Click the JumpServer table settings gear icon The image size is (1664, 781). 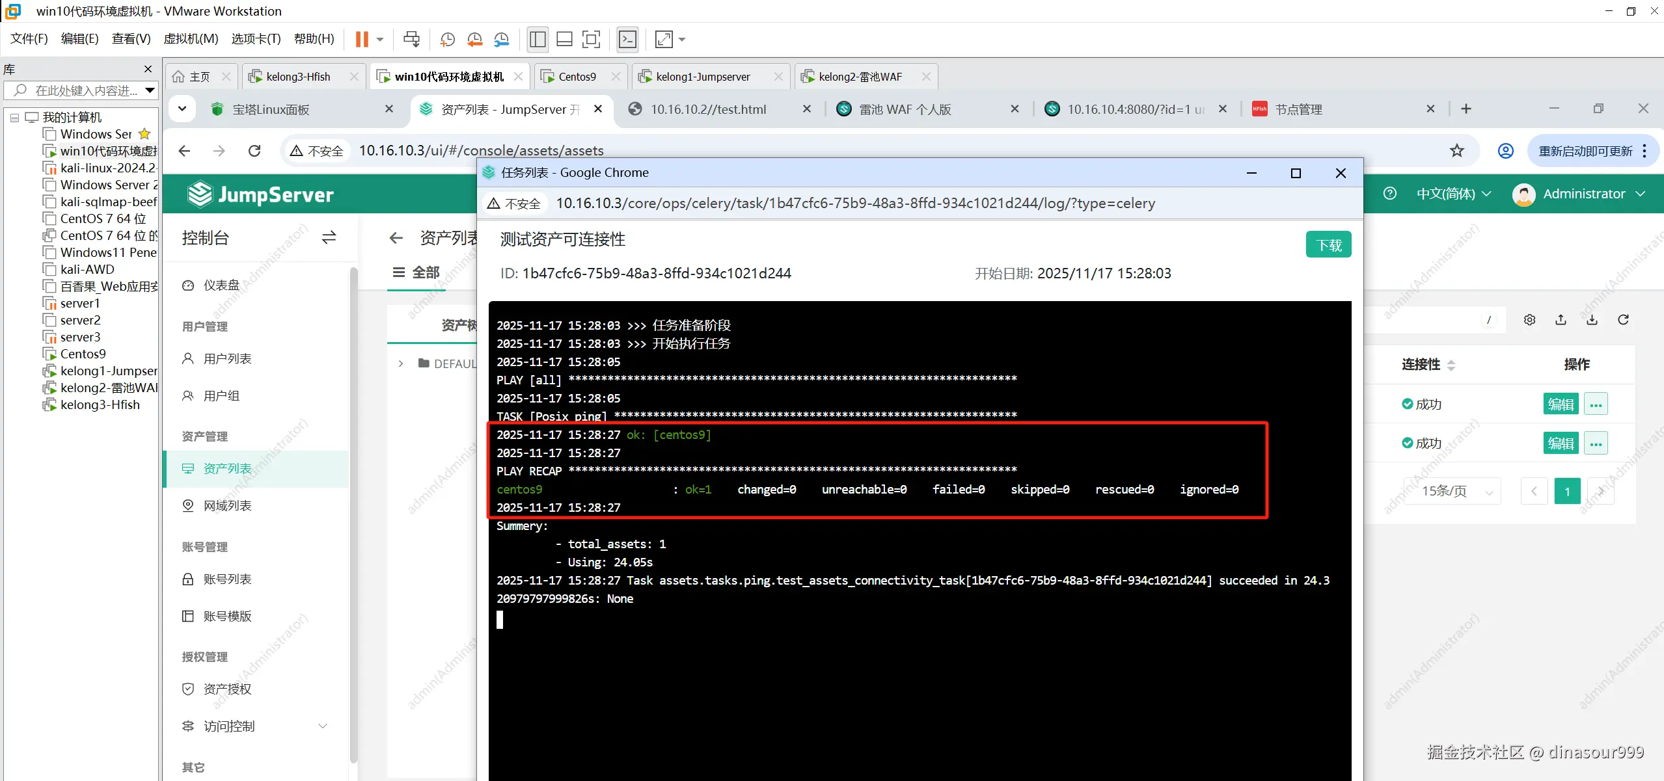(1529, 320)
